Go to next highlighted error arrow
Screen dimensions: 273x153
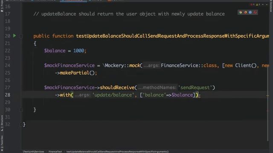[267, 5]
